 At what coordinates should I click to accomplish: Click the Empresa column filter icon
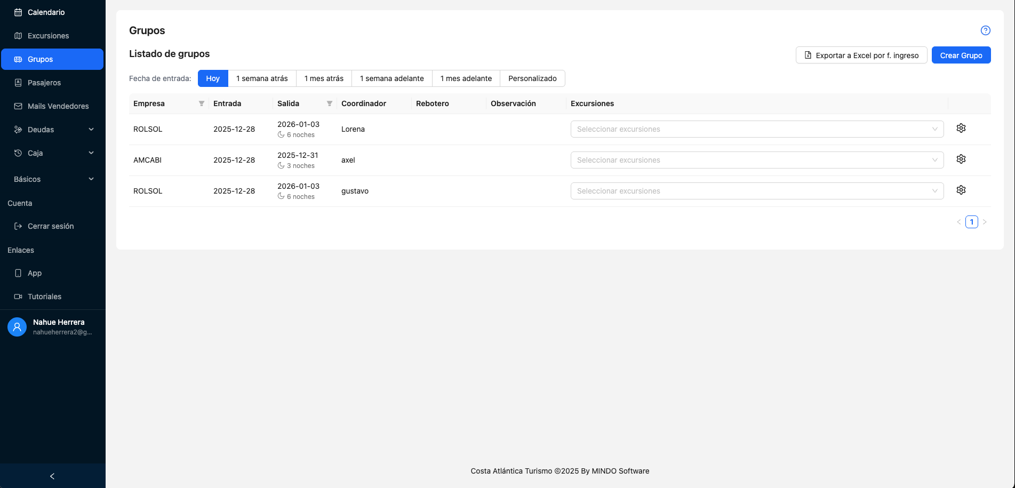(x=202, y=103)
